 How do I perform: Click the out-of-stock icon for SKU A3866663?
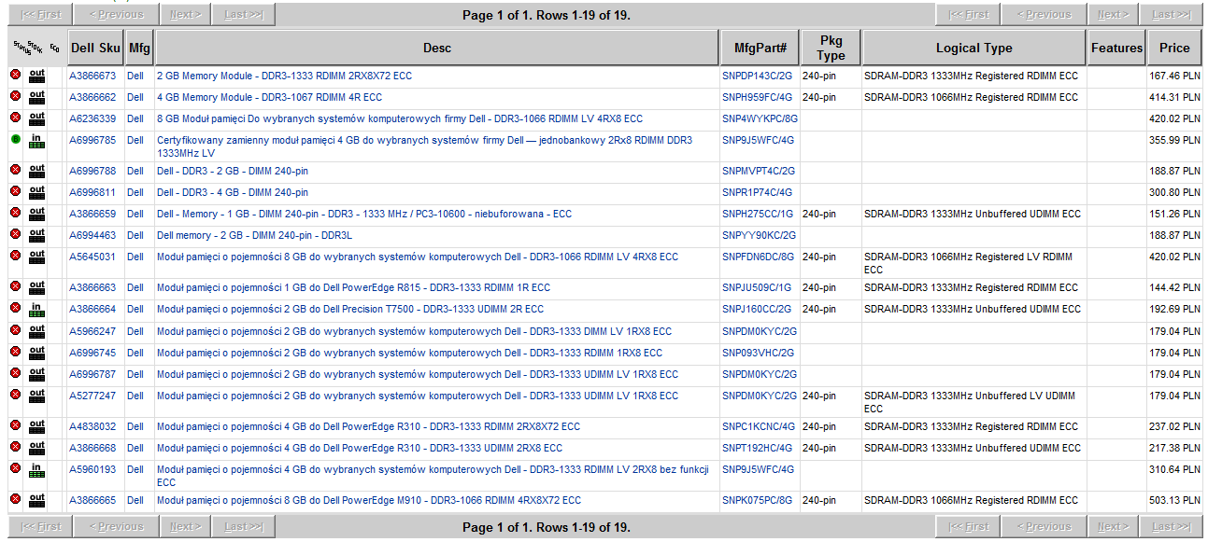tap(36, 286)
